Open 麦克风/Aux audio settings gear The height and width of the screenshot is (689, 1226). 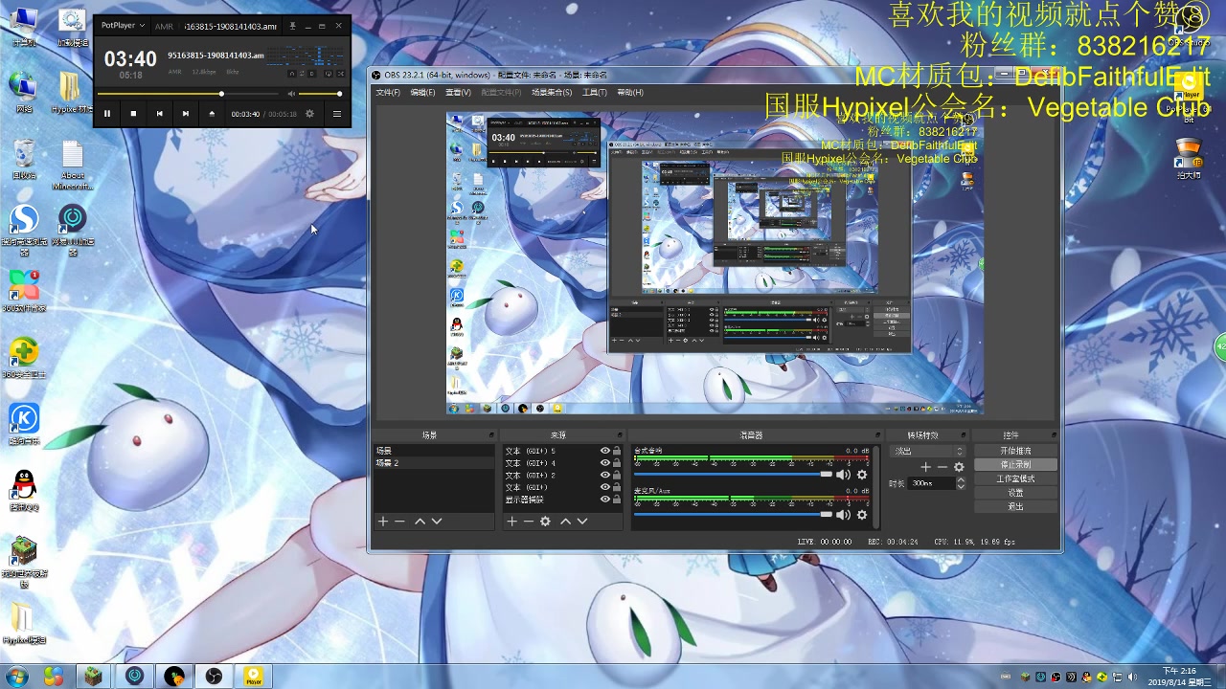point(862,515)
